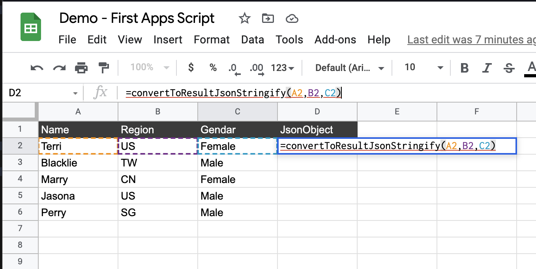The image size is (536, 269).
Task: Toggle italic formatting
Action: click(487, 68)
